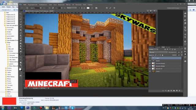Image resolution: width=196 pixels, height=110 pixels.
Task: Click red image thumbnail in Explorer details
Action: [9, 101]
